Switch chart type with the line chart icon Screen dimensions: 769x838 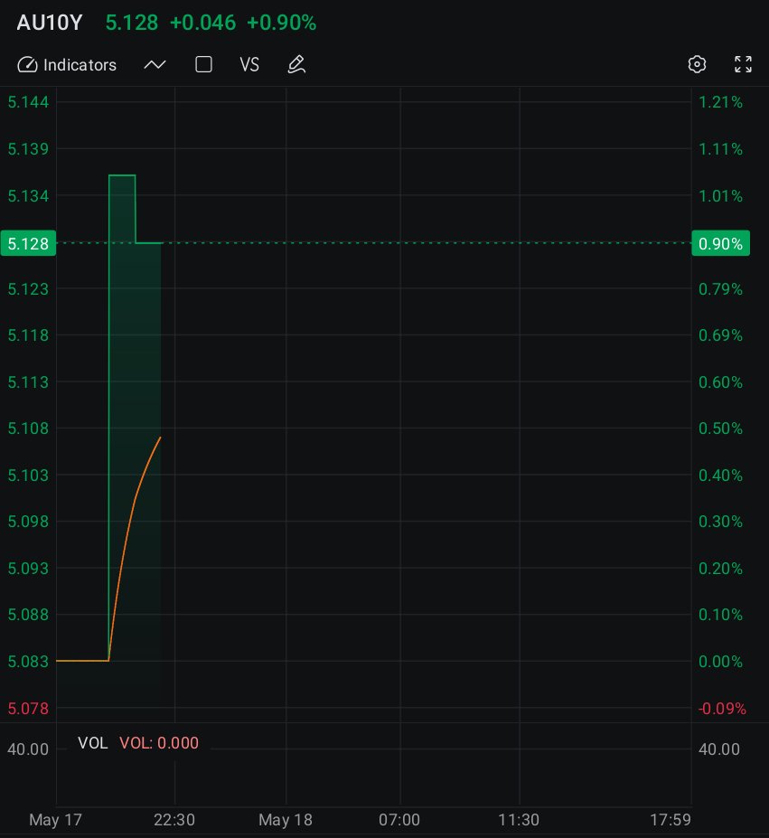click(155, 65)
